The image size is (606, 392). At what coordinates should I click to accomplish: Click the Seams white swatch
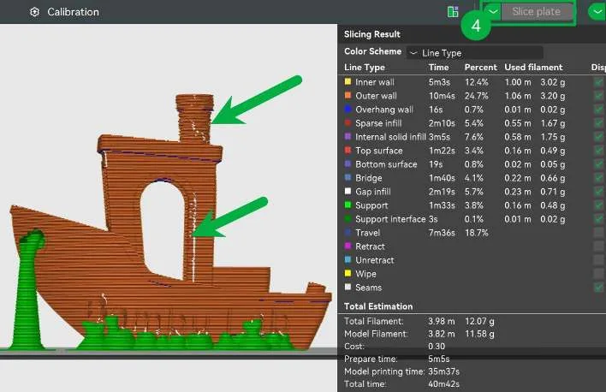[348, 287]
